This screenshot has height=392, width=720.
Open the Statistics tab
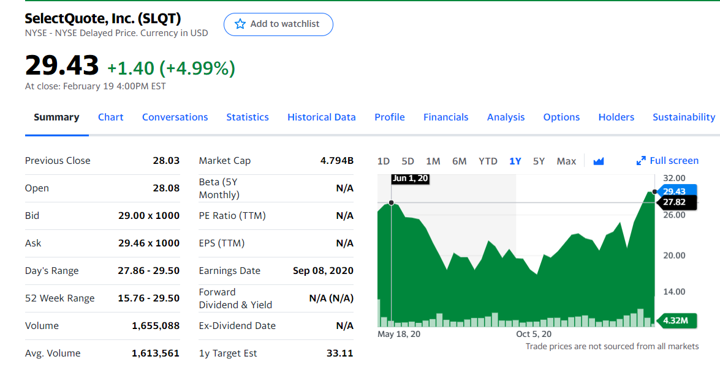(x=248, y=117)
